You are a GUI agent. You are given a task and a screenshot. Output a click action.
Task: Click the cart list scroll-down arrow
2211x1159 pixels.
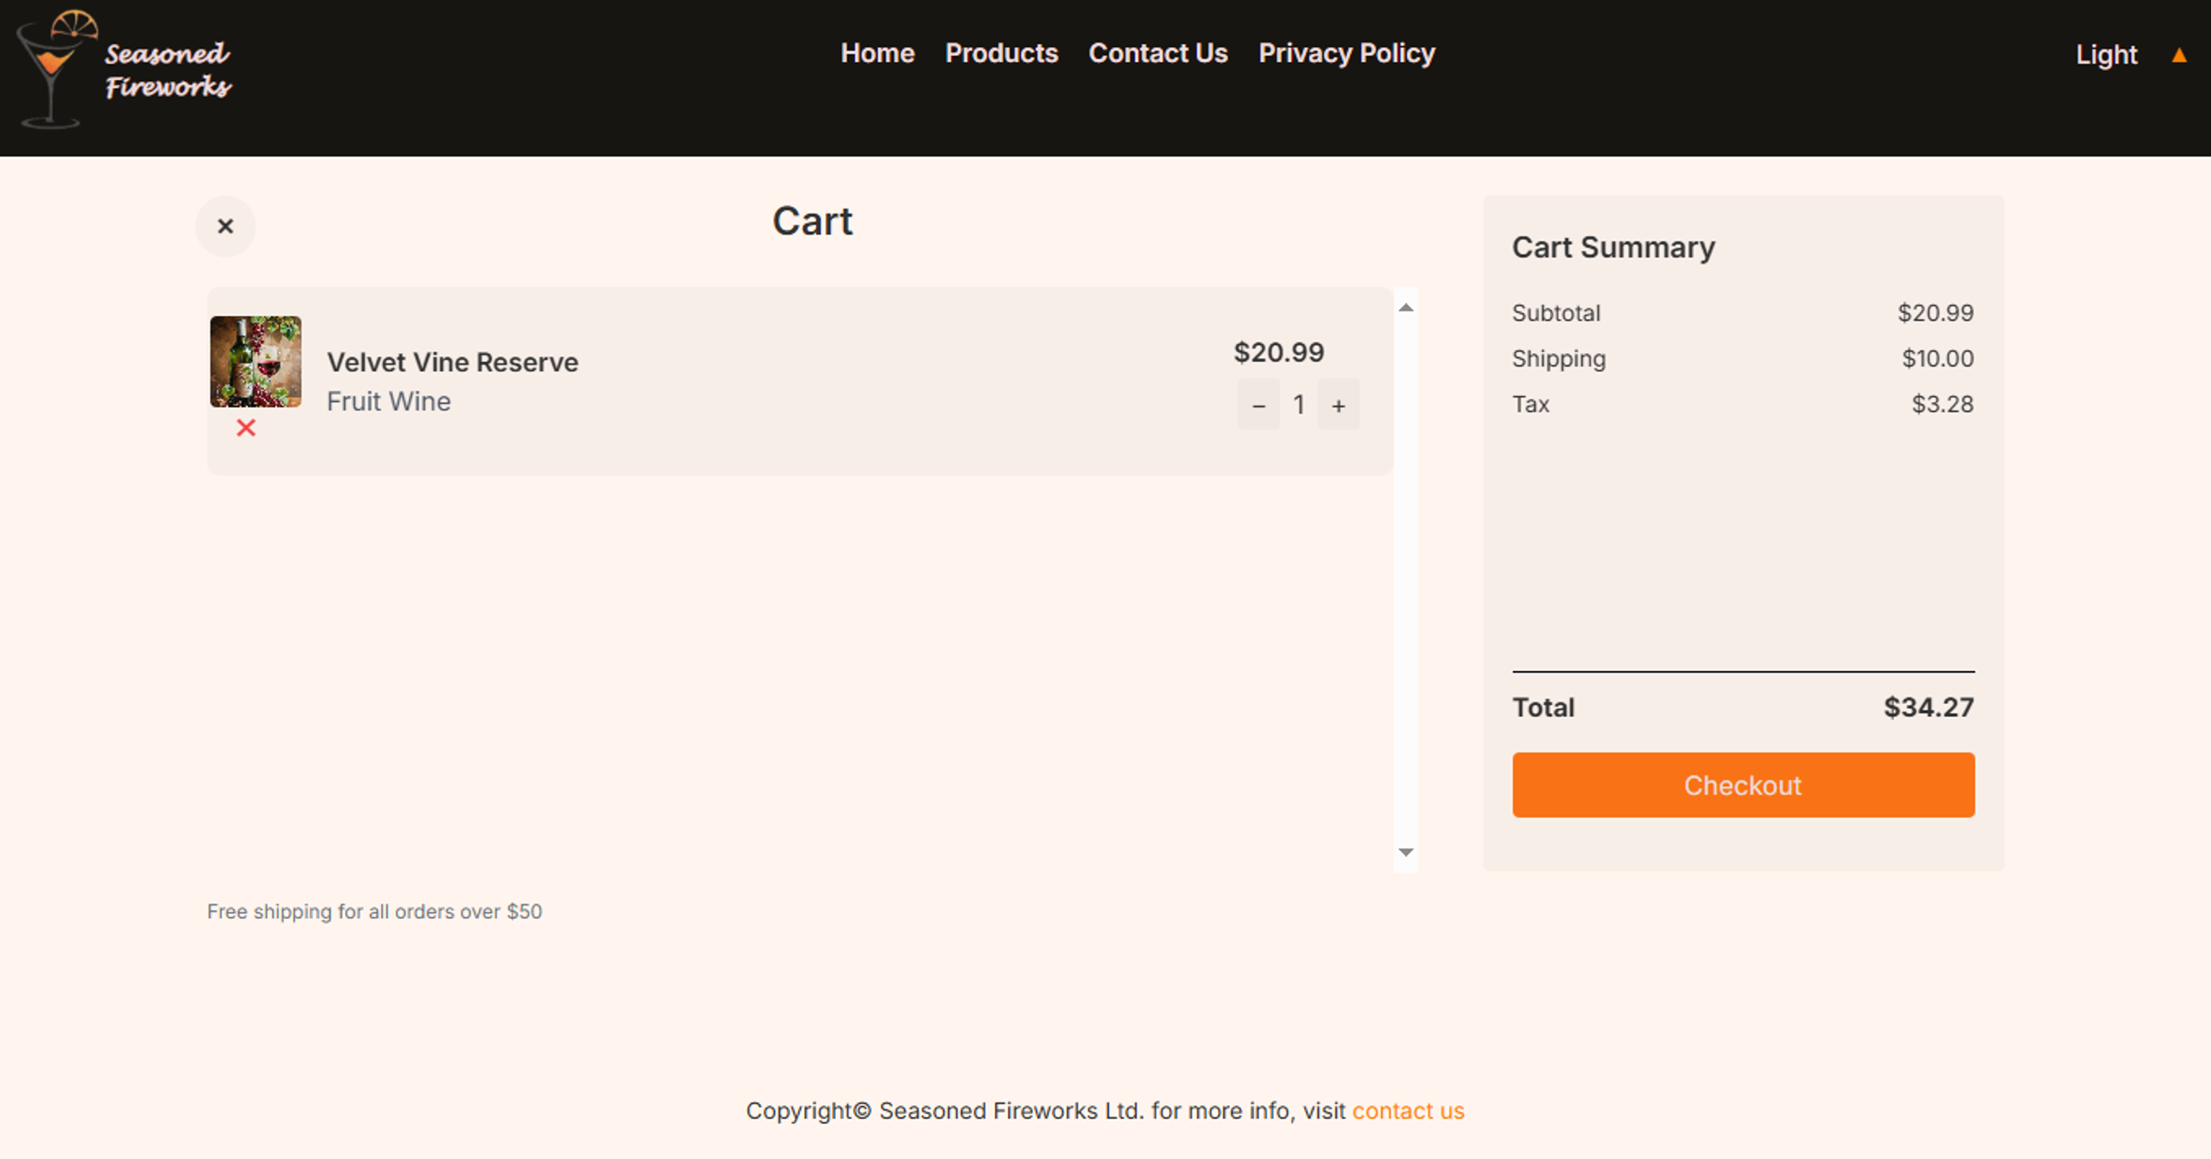coord(1406,853)
